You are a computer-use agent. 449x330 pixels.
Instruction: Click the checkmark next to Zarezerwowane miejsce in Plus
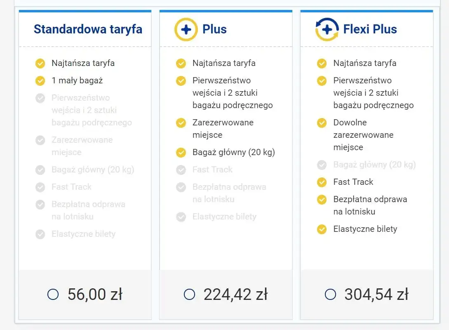181,123
